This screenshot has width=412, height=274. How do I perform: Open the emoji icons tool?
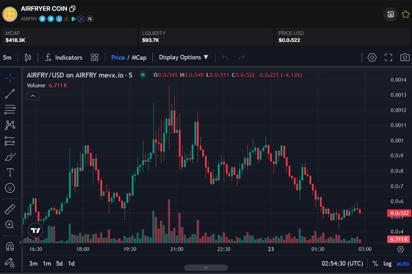point(10,188)
